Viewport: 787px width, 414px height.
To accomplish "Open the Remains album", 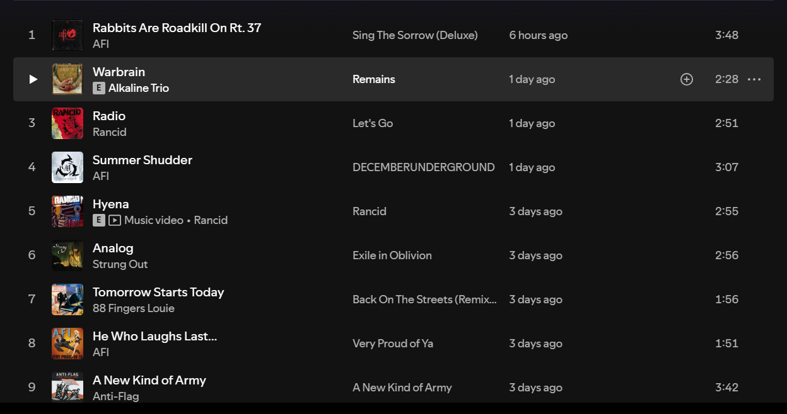I will 374,79.
